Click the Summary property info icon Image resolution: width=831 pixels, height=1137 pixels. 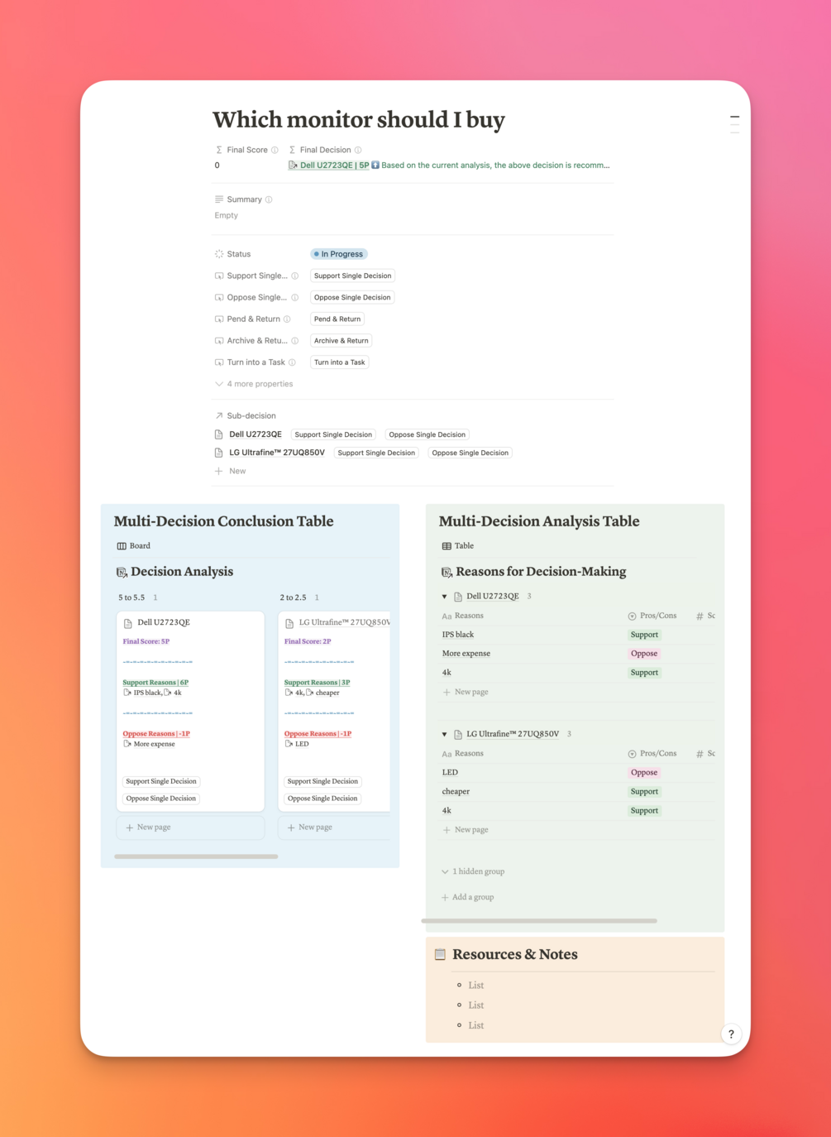click(269, 199)
